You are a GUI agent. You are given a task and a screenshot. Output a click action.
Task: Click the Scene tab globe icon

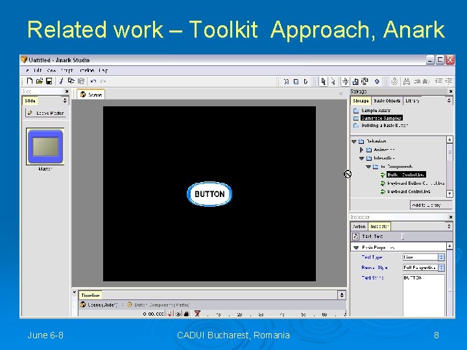(x=83, y=95)
